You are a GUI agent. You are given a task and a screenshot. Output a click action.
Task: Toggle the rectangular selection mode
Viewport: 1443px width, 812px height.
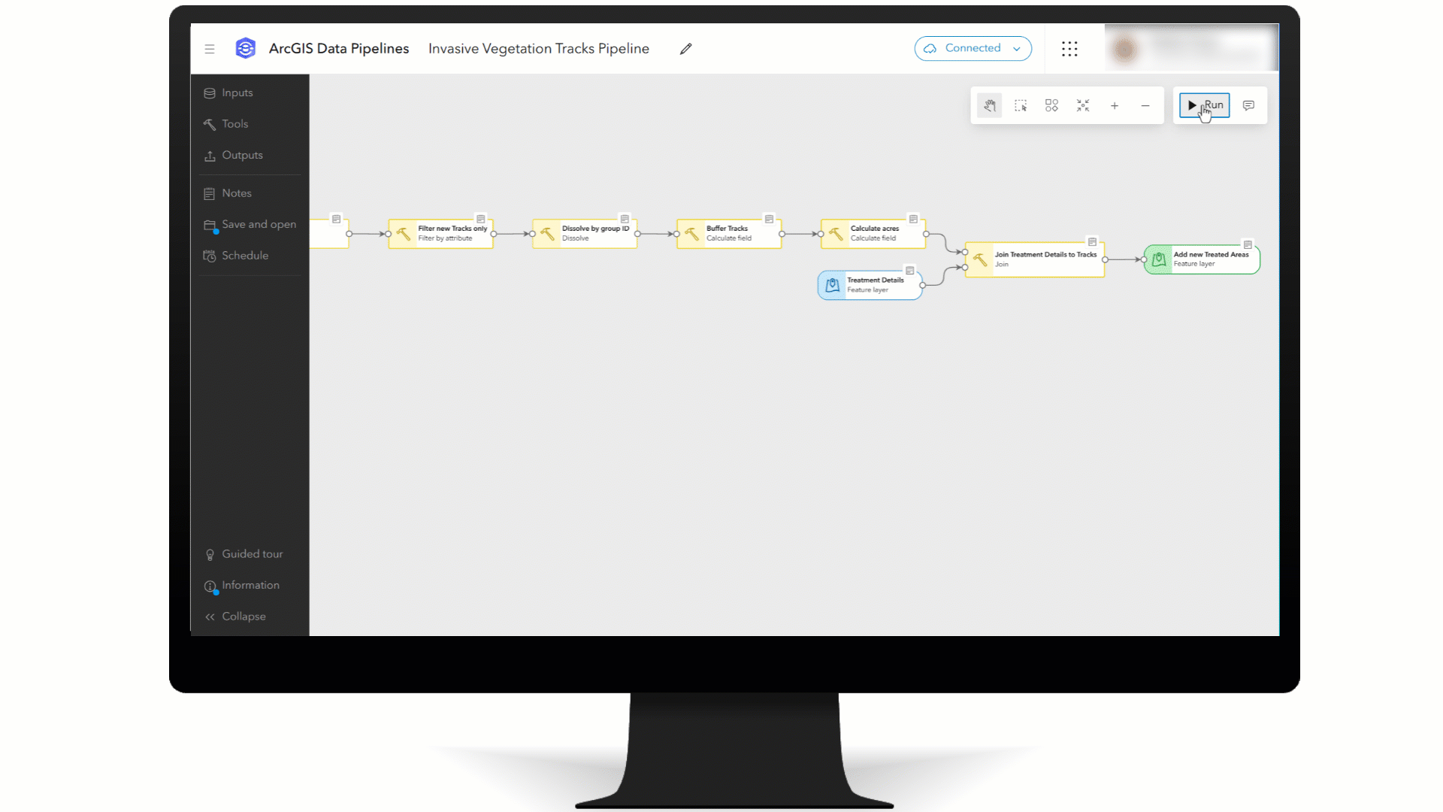tap(1021, 105)
